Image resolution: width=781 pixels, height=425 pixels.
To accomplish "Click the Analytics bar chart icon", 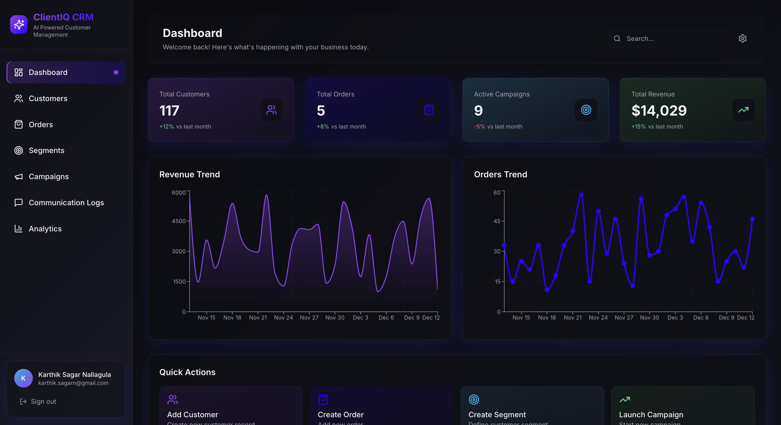I will 19,229.
